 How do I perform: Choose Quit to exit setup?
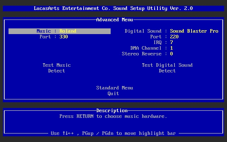click(113, 94)
